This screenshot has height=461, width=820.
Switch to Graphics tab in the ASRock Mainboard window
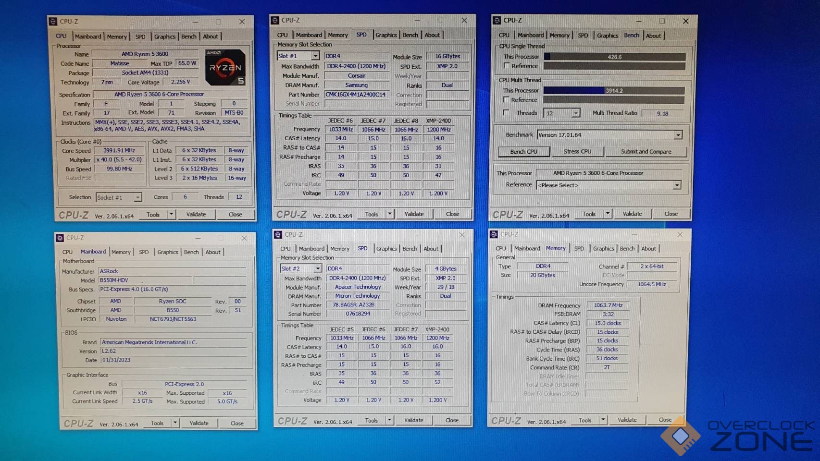click(x=167, y=252)
